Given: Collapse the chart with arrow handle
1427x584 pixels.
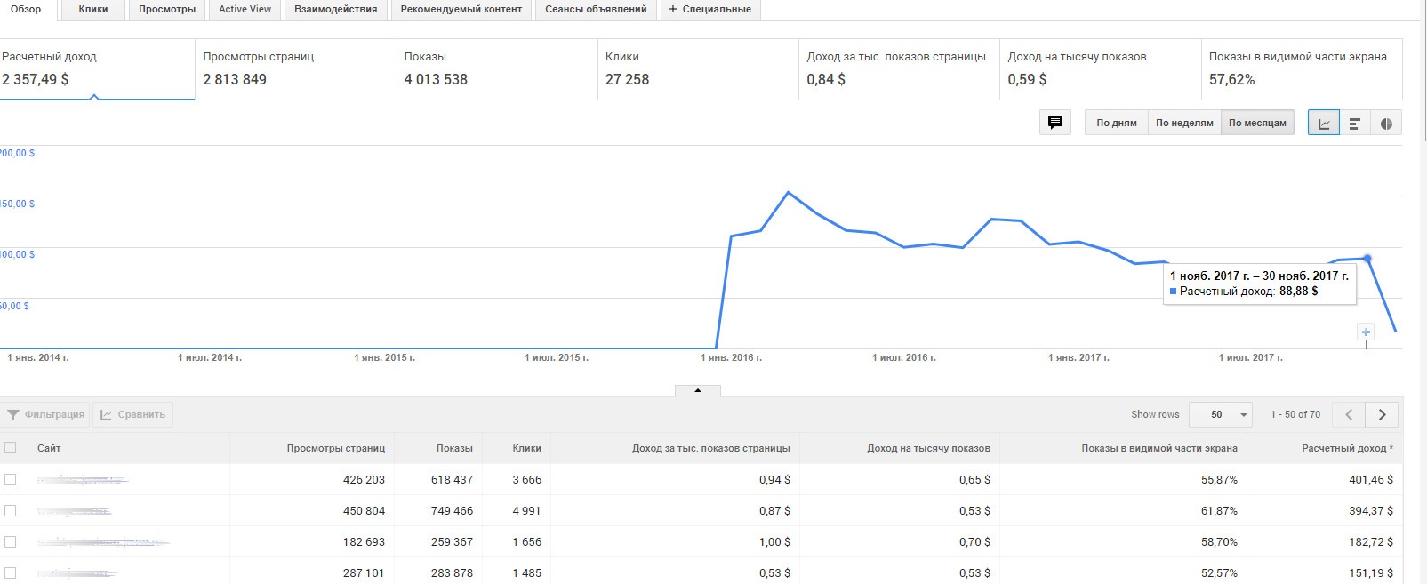Looking at the screenshot, I should 698,390.
